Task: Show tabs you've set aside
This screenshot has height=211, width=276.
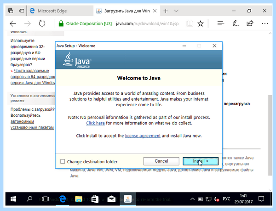Action: [x=11, y=11]
